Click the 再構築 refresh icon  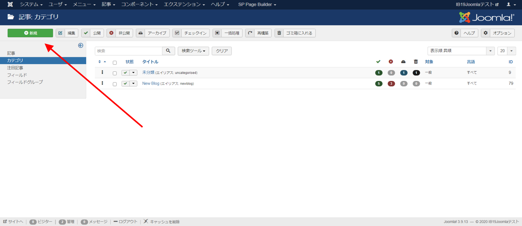[x=250, y=33]
